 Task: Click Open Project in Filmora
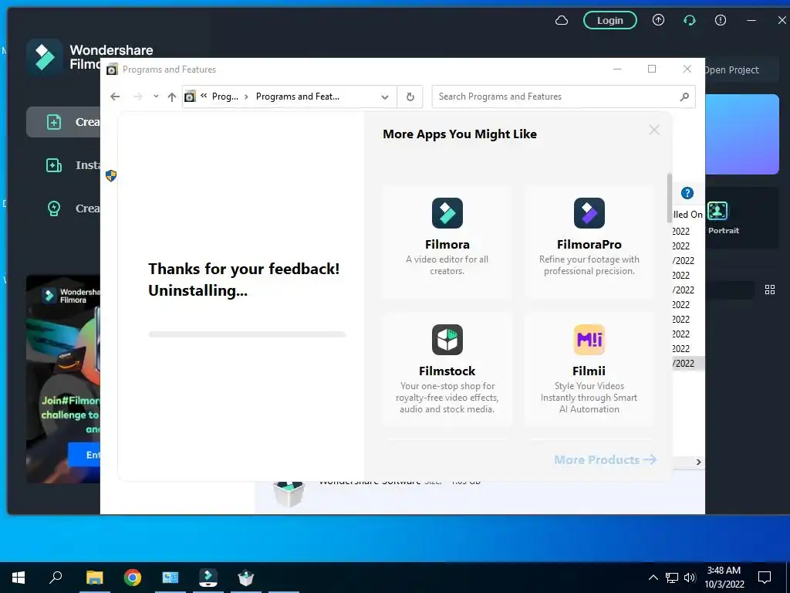click(731, 70)
